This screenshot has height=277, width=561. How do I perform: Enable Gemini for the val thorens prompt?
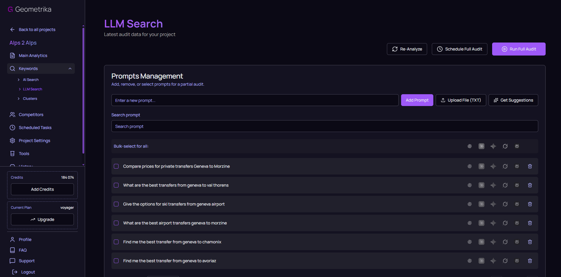(x=493, y=185)
